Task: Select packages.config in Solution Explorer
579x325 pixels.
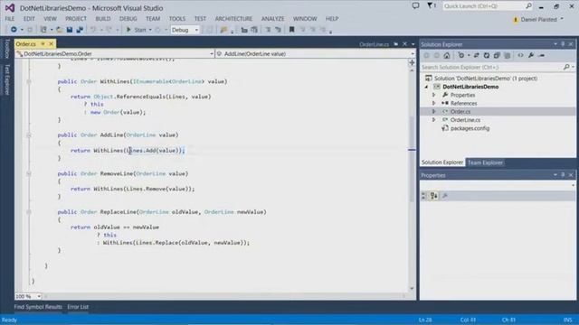Action: [470, 128]
